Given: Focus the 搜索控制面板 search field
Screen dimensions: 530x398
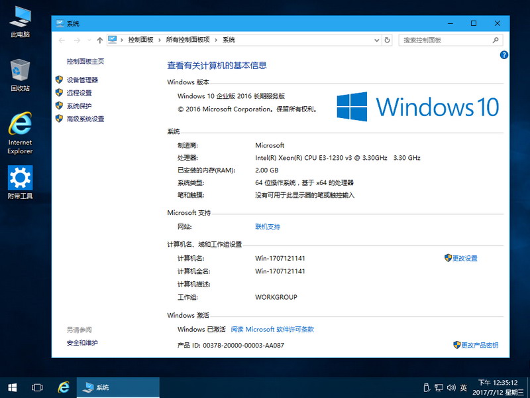Looking at the screenshot, I should 450,40.
